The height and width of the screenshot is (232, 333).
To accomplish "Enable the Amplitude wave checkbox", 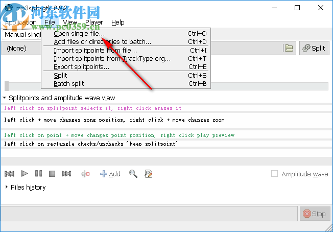I will (274, 174).
